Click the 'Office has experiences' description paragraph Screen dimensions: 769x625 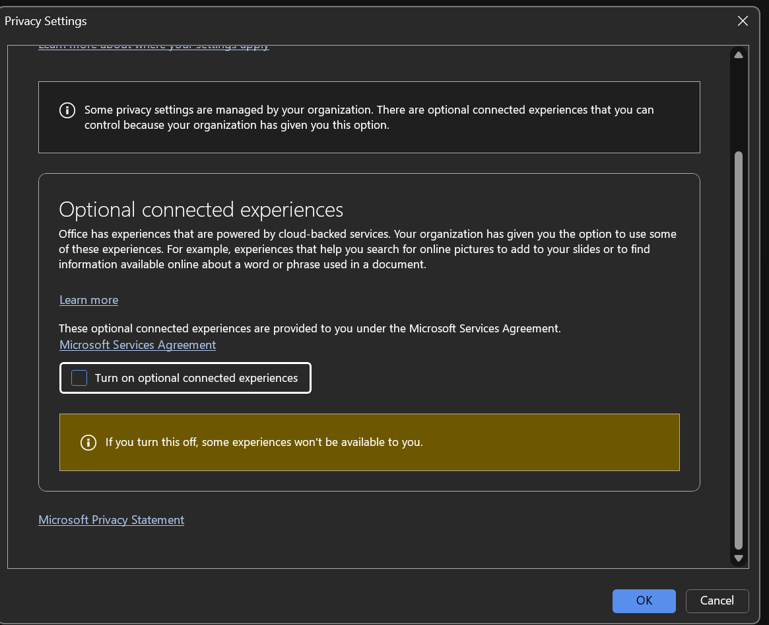coord(367,249)
